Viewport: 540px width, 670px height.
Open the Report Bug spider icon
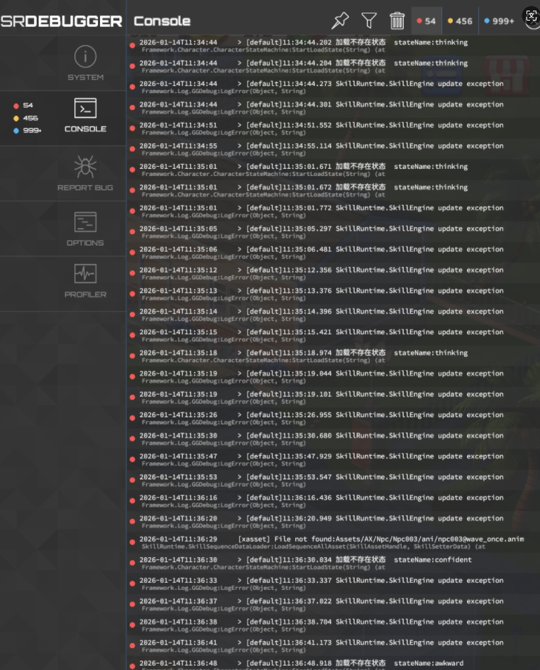click(x=85, y=167)
